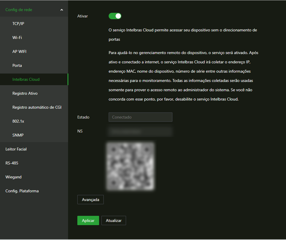Viewport: 286px width, 240px height.
Task: Open the Wiegand section
Action: pos(13,177)
